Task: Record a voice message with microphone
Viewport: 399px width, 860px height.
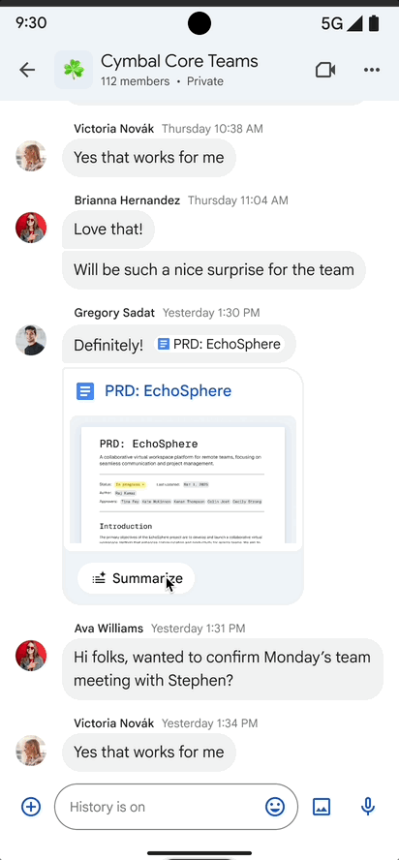Action: click(368, 807)
